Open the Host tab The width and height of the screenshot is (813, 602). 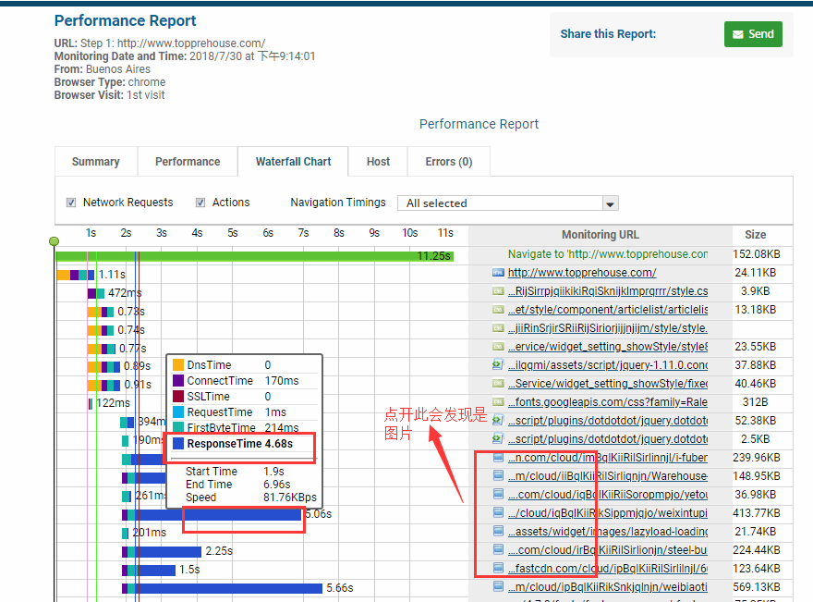[378, 162]
